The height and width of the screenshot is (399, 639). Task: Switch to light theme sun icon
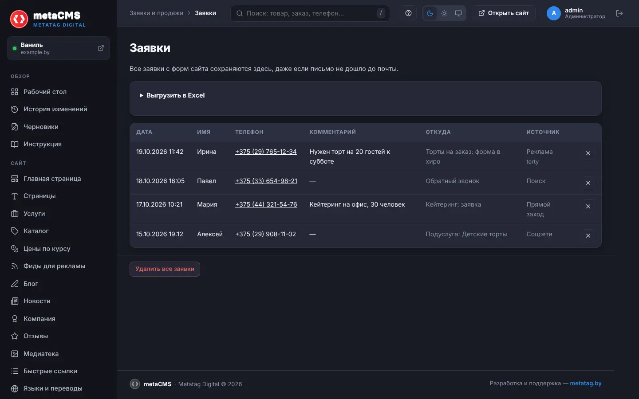coord(444,13)
